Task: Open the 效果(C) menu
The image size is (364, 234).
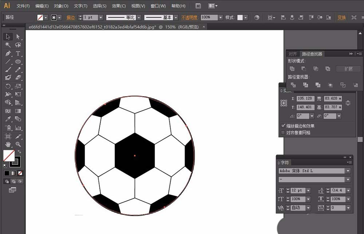Action: pos(119,6)
